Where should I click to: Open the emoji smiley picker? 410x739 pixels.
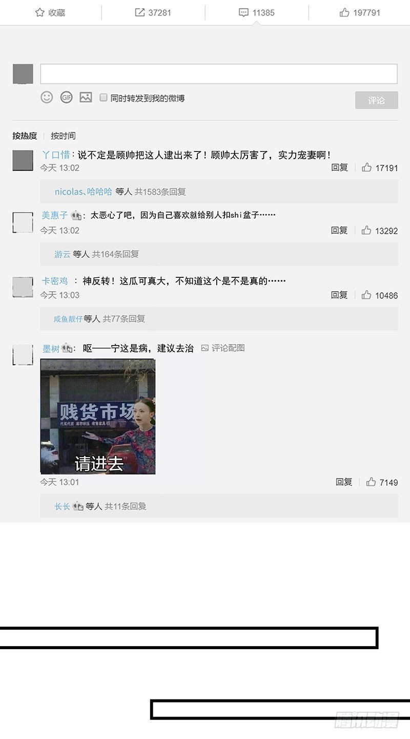pyautogui.click(x=47, y=97)
